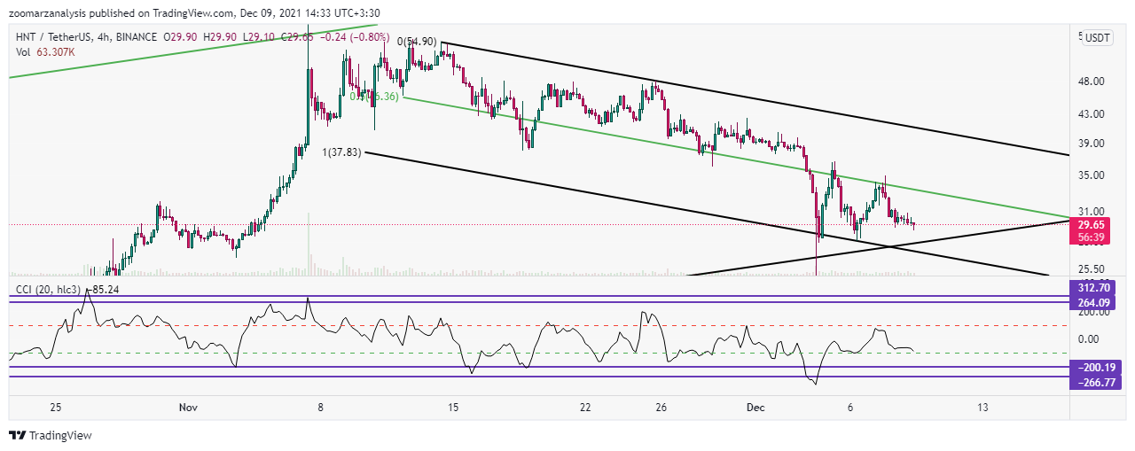This screenshot has height=451, width=1135.
Task: Click the 'Nov' date label on time axis
Action: click(x=187, y=408)
